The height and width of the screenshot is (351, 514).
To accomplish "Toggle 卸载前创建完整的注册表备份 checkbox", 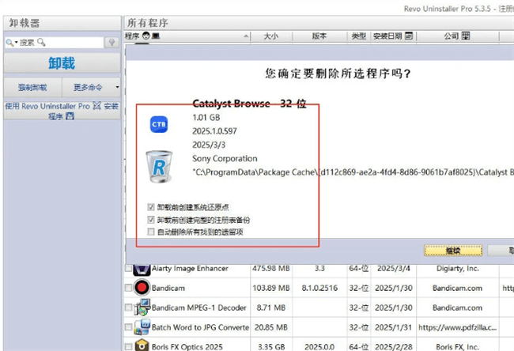I will pos(151,220).
